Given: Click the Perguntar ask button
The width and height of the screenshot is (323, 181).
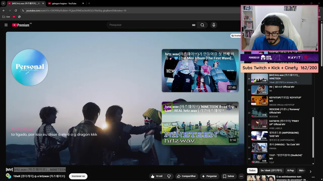Looking at the screenshot, I should coord(209,176).
